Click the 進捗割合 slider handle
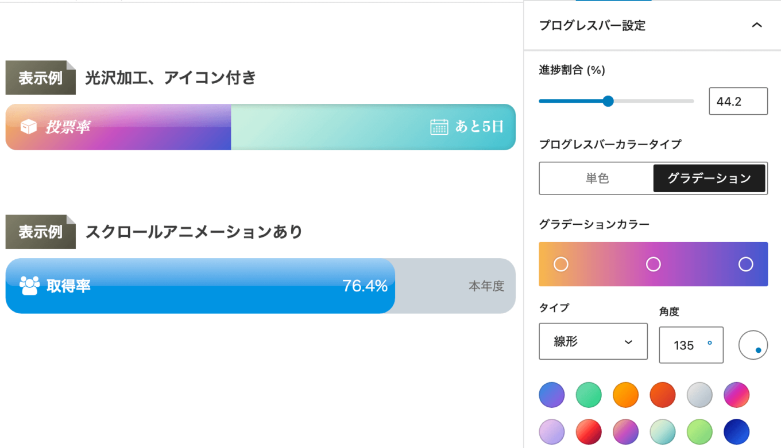The image size is (781, 448). (x=608, y=102)
